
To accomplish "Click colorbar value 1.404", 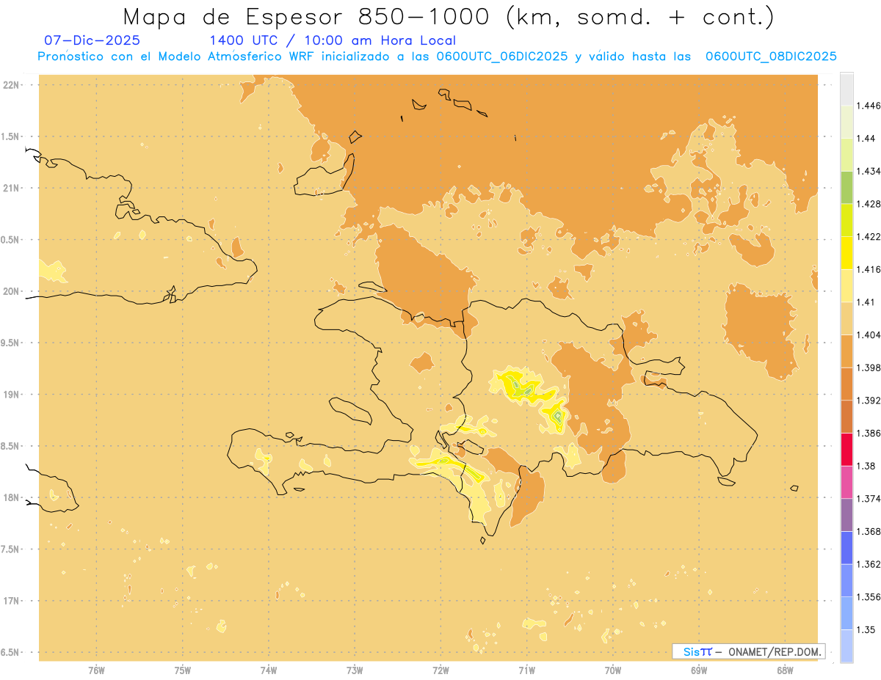I will point(869,334).
